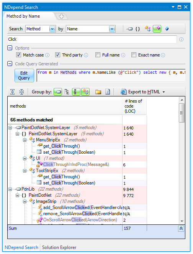Open the Method search type dropdown
Screen dimensions: 193x254
coord(52,29)
